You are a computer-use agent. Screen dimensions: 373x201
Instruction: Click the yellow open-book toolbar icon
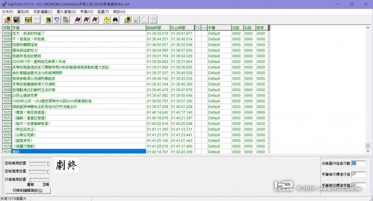pyautogui.click(x=28, y=20)
